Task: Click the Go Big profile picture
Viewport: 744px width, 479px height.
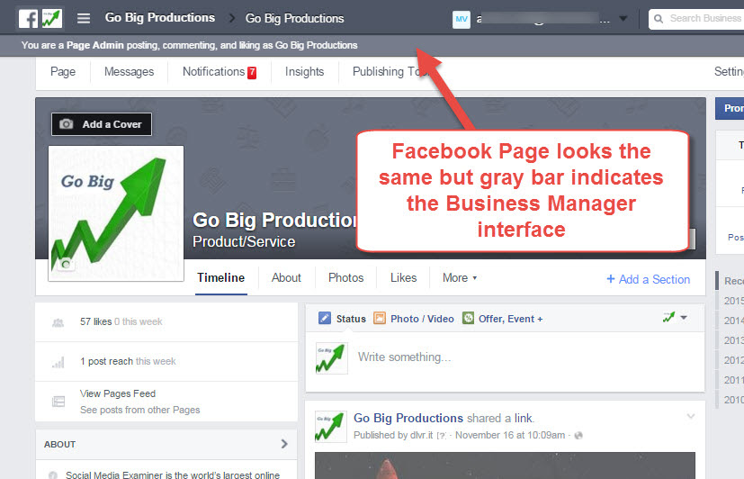Action: [x=116, y=213]
